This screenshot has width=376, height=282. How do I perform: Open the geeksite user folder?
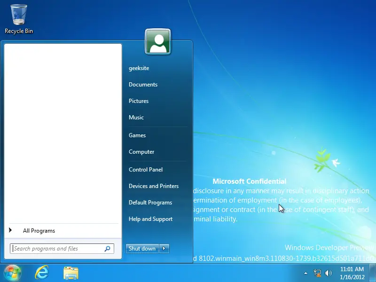click(139, 68)
